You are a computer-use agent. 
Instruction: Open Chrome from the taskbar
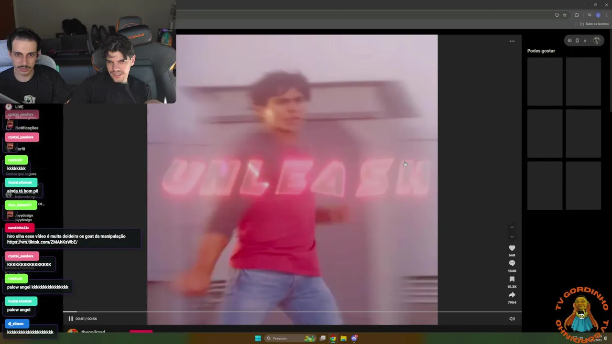pyautogui.click(x=333, y=338)
